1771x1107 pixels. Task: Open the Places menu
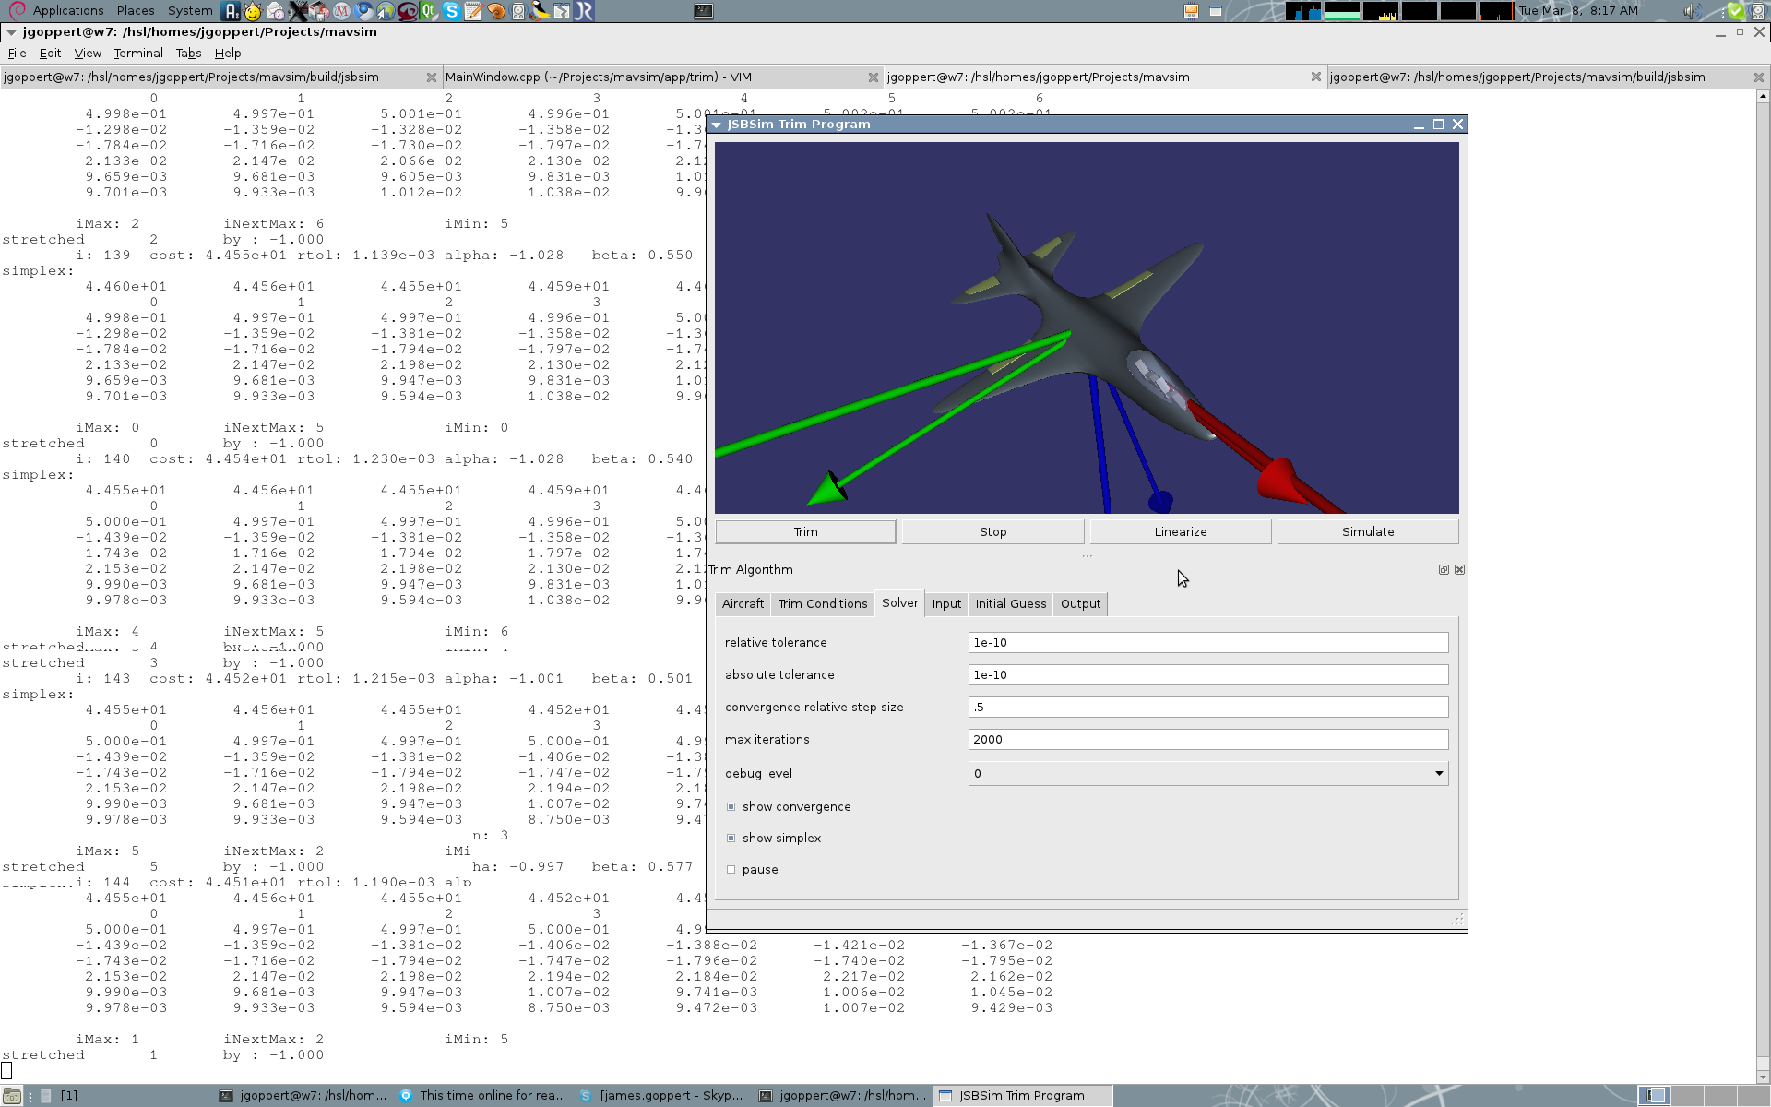click(x=136, y=11)
